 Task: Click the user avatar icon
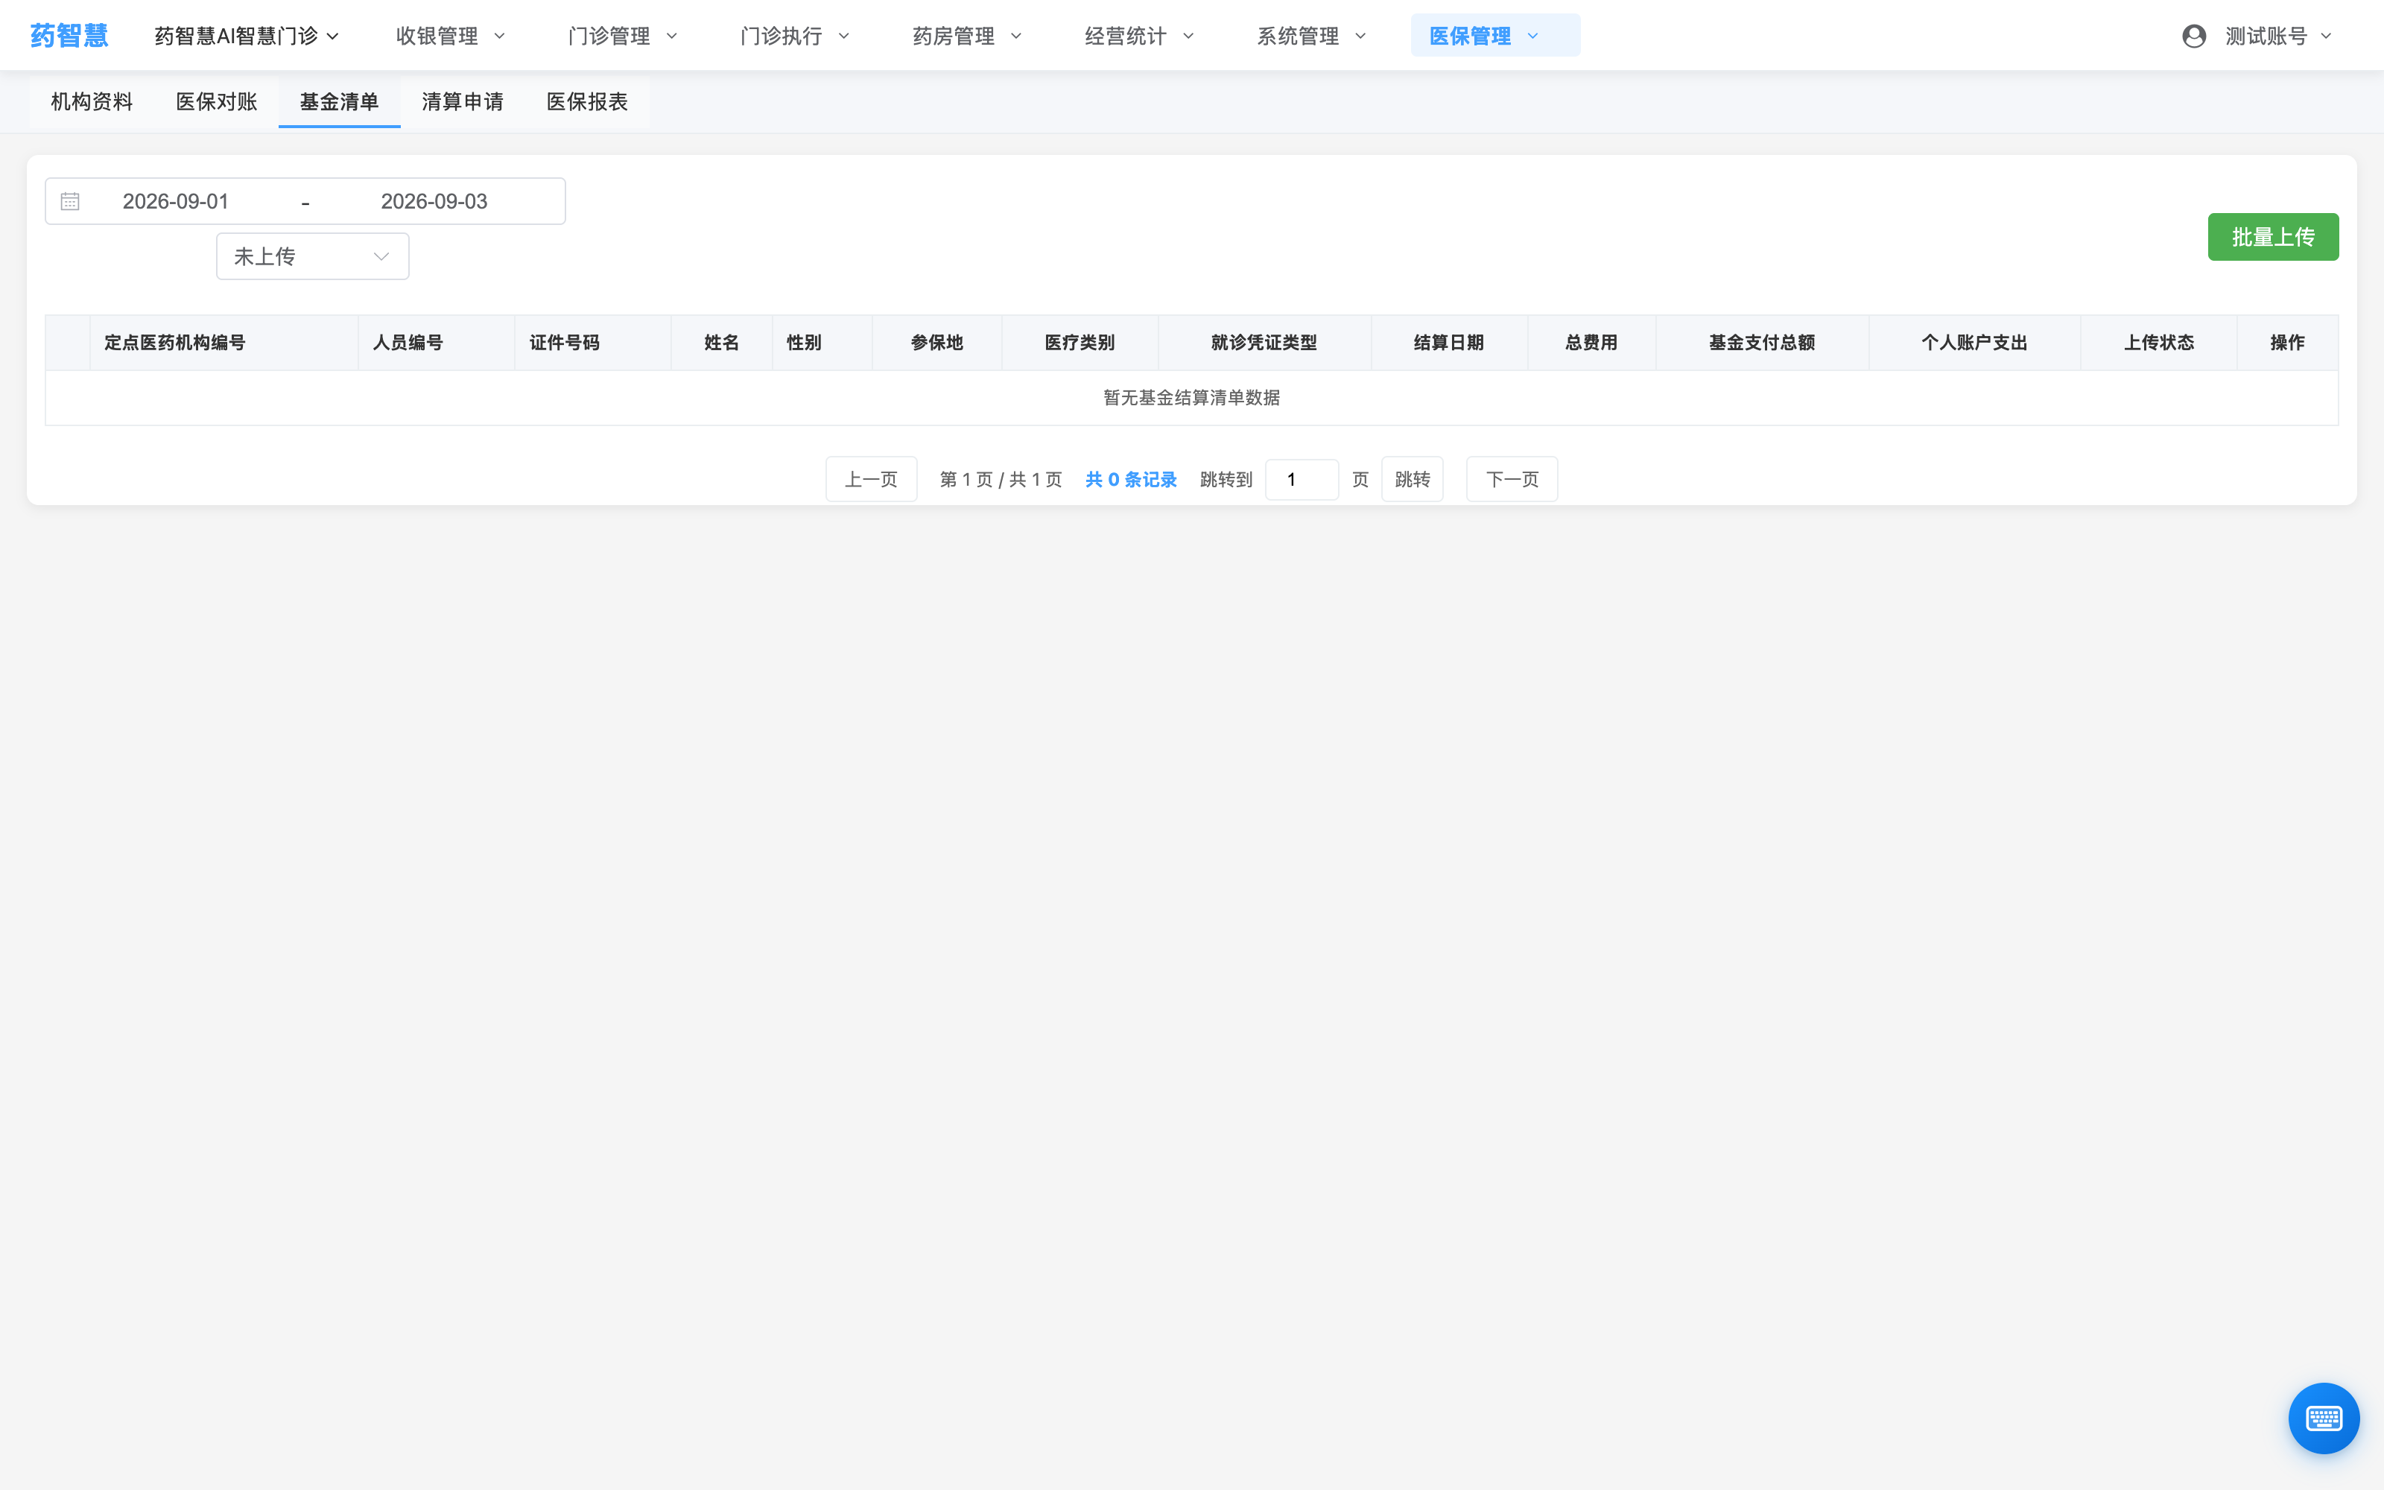[x=2194, y=37]
